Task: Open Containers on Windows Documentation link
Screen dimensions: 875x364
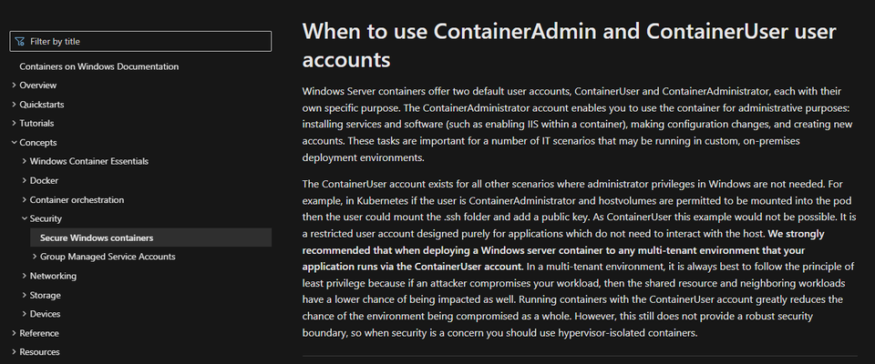Action: tap(98, 66)
